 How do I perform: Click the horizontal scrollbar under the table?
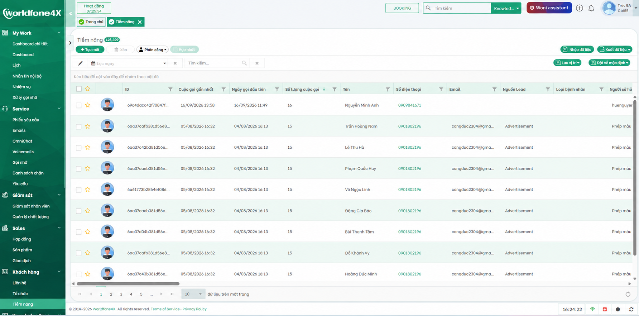click(128, 284)
